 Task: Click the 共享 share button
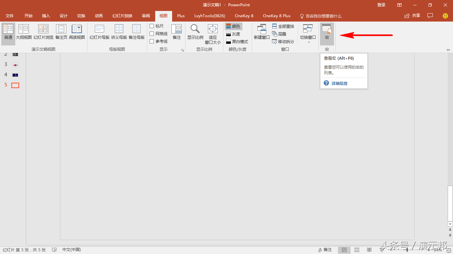(x=413, y=16)
